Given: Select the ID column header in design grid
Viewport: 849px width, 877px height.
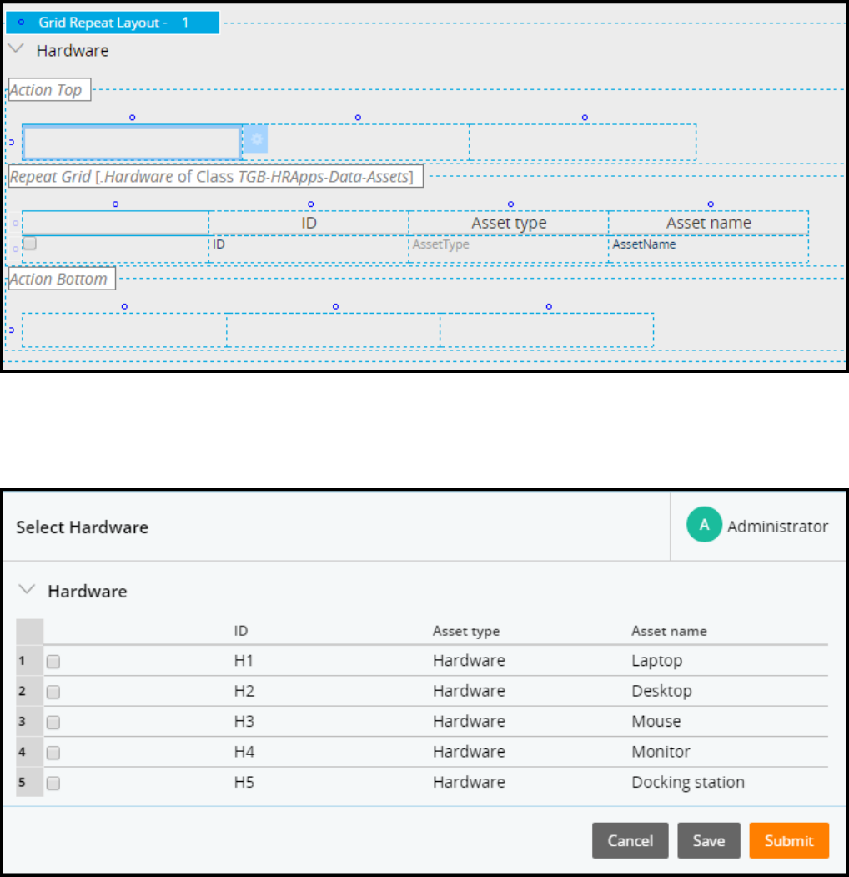Looking at the screenshot, I should pyautogui.click(x=309, y=223).
